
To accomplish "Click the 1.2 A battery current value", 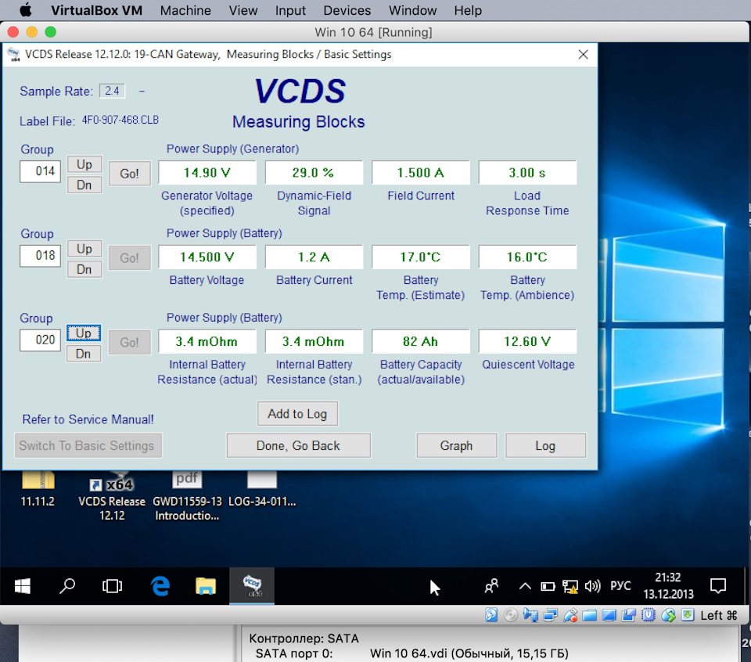I will point(314,257).
